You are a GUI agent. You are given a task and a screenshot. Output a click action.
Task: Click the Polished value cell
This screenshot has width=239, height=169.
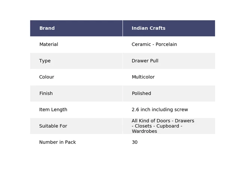169,93
